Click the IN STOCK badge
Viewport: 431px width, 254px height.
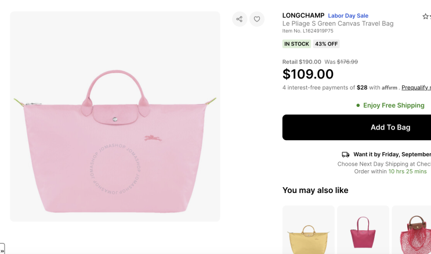tap(296, 44)
